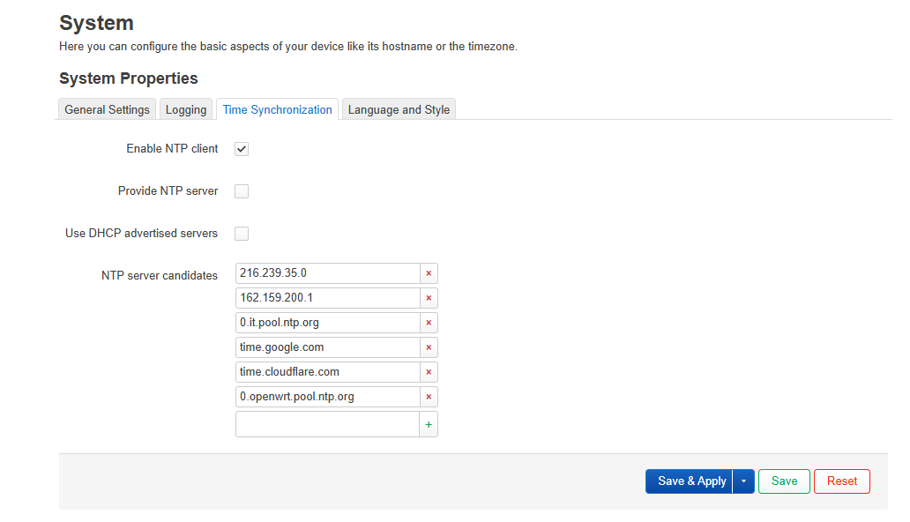Delete the 162.159.200.1 server entry
Viewport: 910px width, 522px height.
pos(429,298)
